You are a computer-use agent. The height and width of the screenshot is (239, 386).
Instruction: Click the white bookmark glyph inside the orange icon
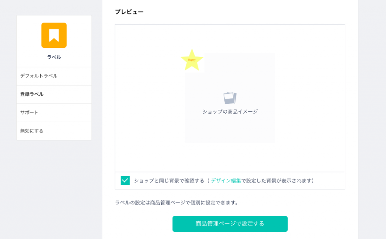(x=54, y=35)
